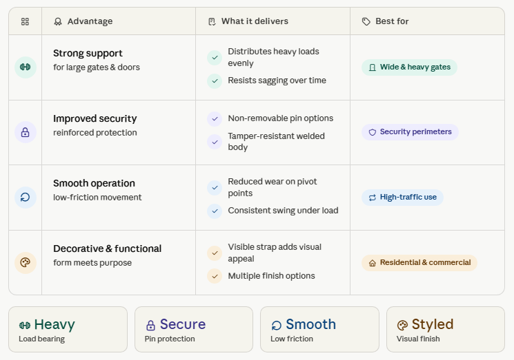This screenshot has width=514, height=360.
Task: Select the High-traffic use tag
Action: click(x=402, y=198)
